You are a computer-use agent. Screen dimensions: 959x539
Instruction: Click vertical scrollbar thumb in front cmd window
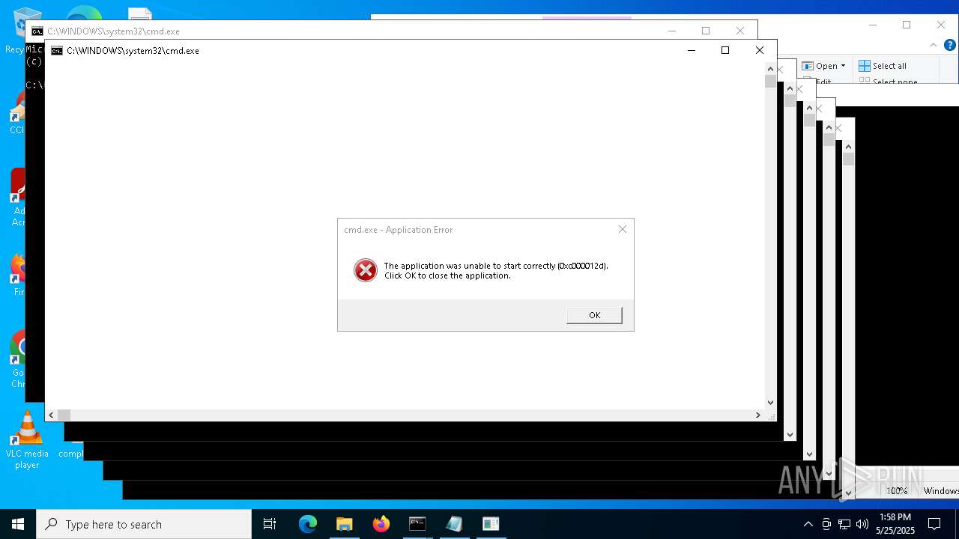tap(770, 82)
